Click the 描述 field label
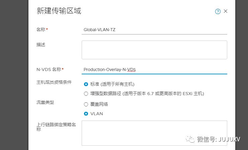 pos(40,44)
